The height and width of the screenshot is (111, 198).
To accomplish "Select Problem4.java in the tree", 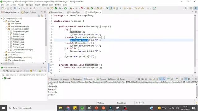I will (18, 42).
